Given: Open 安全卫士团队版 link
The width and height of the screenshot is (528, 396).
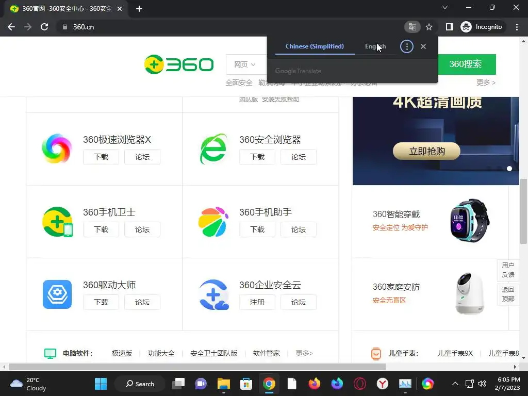Looking at the screenshot, I should (x=214, y=353).
